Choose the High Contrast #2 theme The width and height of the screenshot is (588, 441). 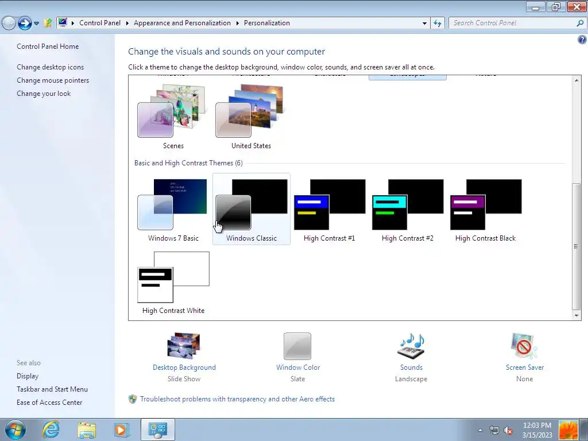pyautogui.click(x=407, y=209)
